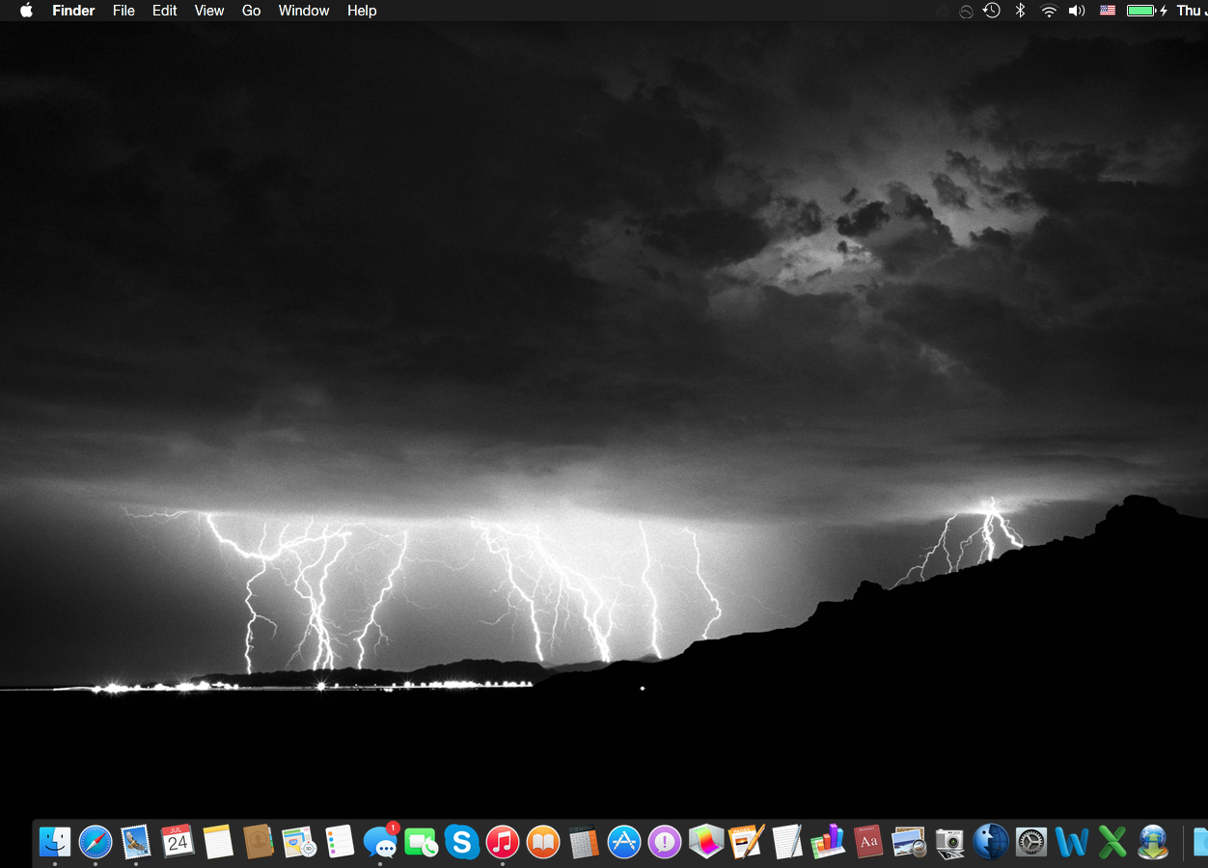The width and height of the screenshot is (1208, 868).
Task: Open the Apple menu
Action: coord(26,11)
